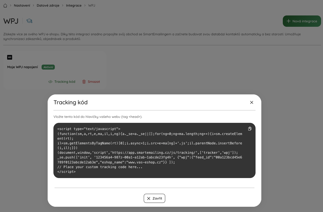The height and width of the screenshot is (212, 323).
Task: Open the graduation cap help icon
Action: (x=29, y=21)
